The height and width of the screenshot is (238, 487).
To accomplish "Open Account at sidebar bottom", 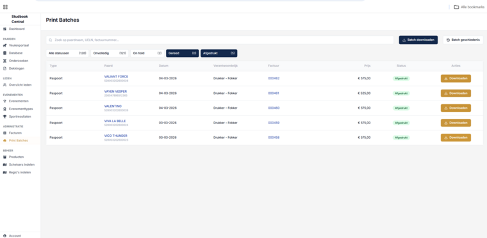I will click(x=15, y=236).
